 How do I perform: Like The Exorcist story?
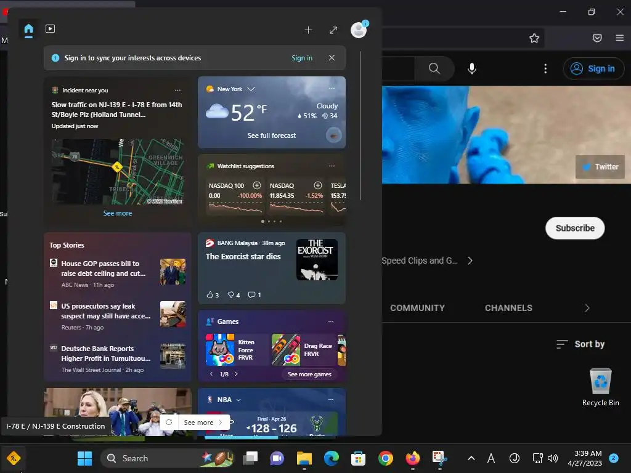coord(213,295)
